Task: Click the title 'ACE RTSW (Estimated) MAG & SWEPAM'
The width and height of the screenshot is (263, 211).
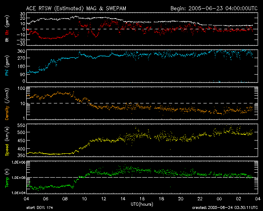Action: click(x=76, y=8)
